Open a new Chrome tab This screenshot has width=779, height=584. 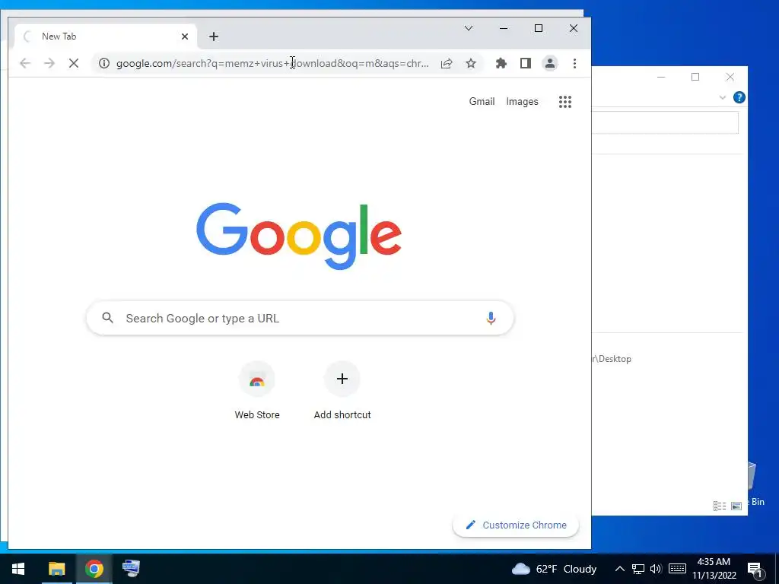(x=214, y=36)
